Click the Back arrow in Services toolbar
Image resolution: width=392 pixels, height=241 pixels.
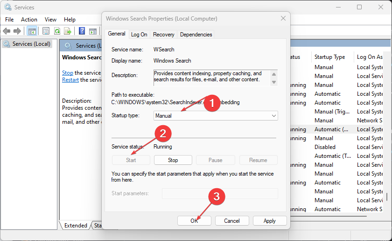point(7,31)
